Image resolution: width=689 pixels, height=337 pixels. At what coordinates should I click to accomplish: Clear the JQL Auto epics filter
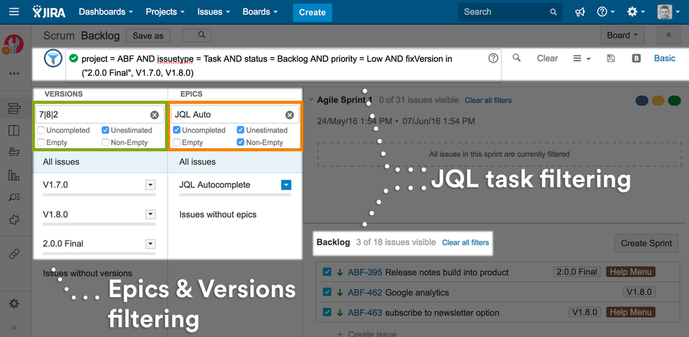[x=290, y=115]
